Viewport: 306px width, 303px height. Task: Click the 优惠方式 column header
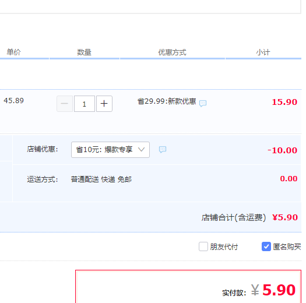pos(172,52)
